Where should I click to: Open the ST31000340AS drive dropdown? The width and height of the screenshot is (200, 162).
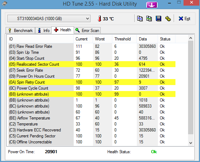[49, 19]
